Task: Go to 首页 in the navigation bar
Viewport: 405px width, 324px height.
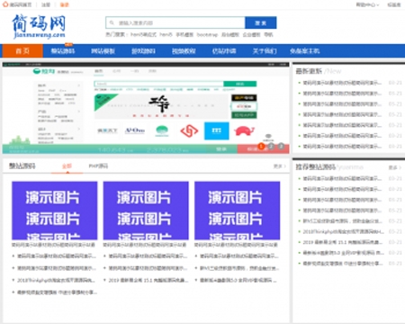Action: pos(22,51)
